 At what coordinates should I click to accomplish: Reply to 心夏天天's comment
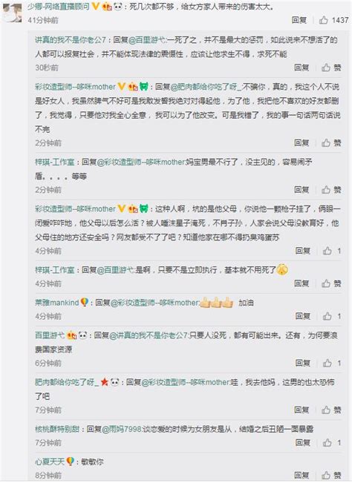click(302, 475)
